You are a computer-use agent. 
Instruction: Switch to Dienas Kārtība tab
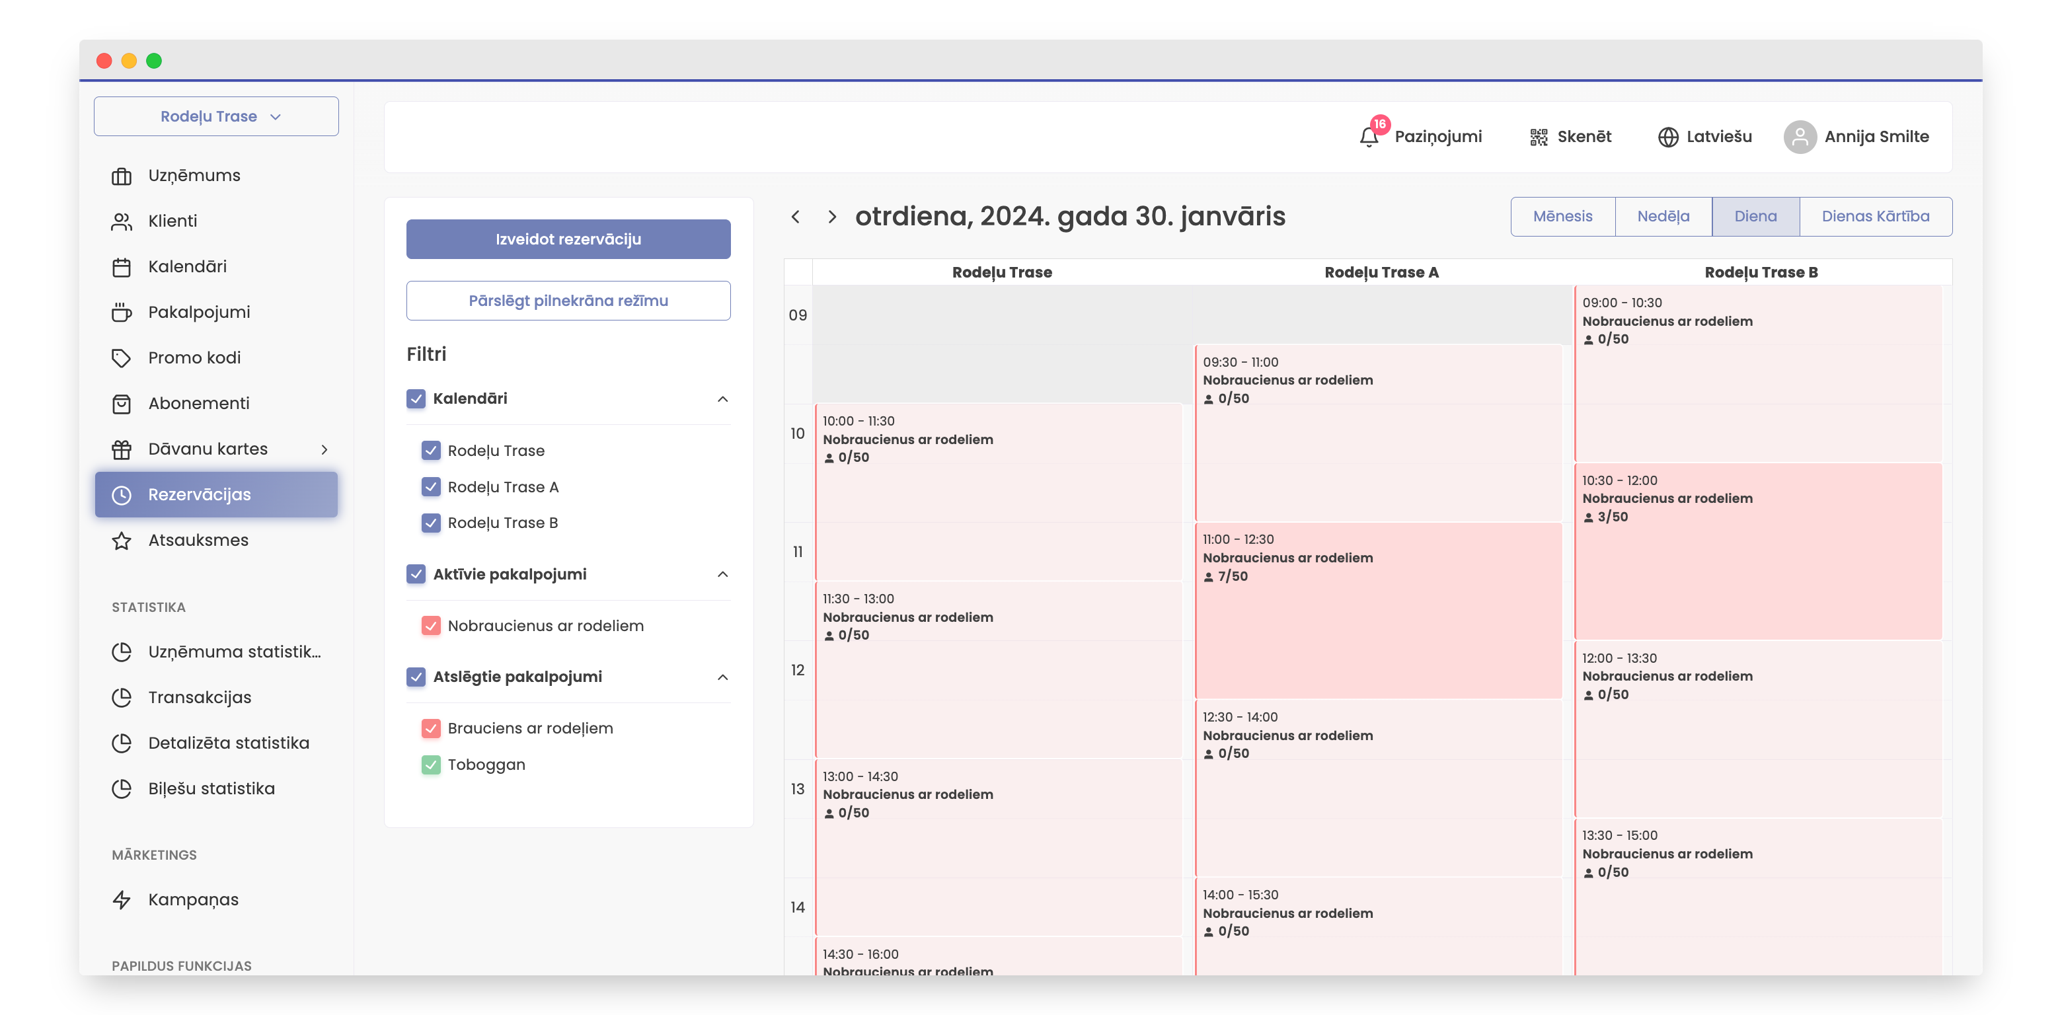point(1875,216)
